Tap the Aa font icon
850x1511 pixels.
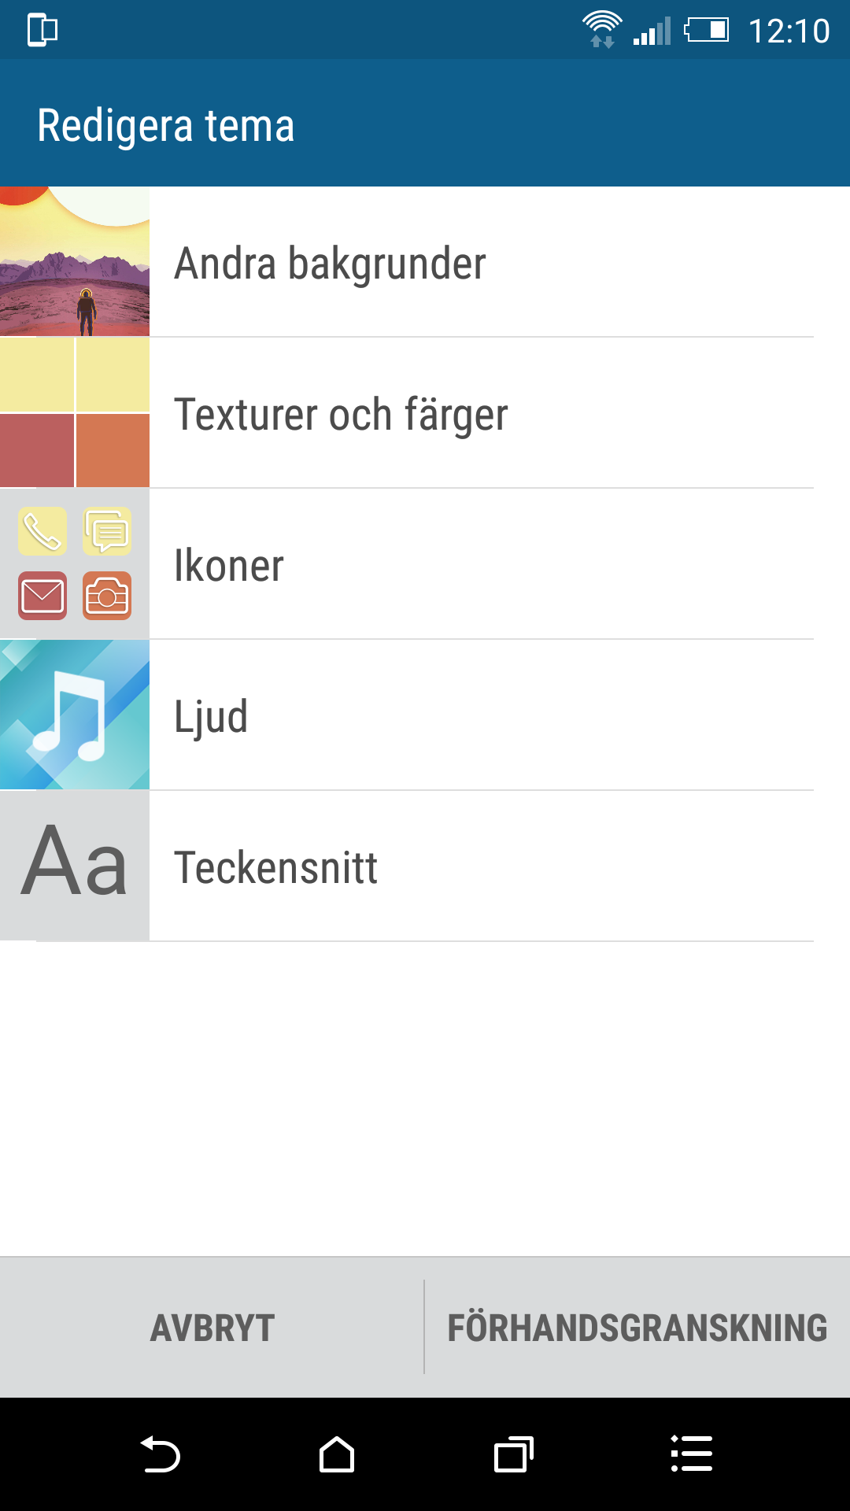75,866
